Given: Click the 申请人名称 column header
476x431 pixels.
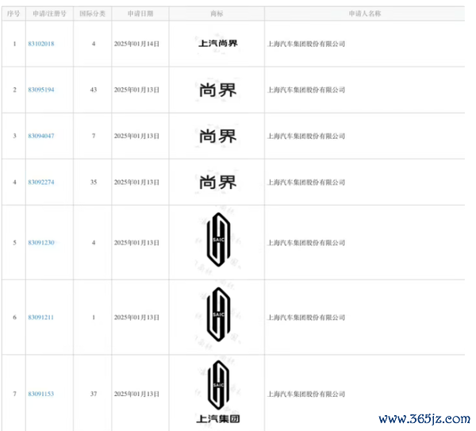Looking at the screenshot, I should (x=365, y=13).
